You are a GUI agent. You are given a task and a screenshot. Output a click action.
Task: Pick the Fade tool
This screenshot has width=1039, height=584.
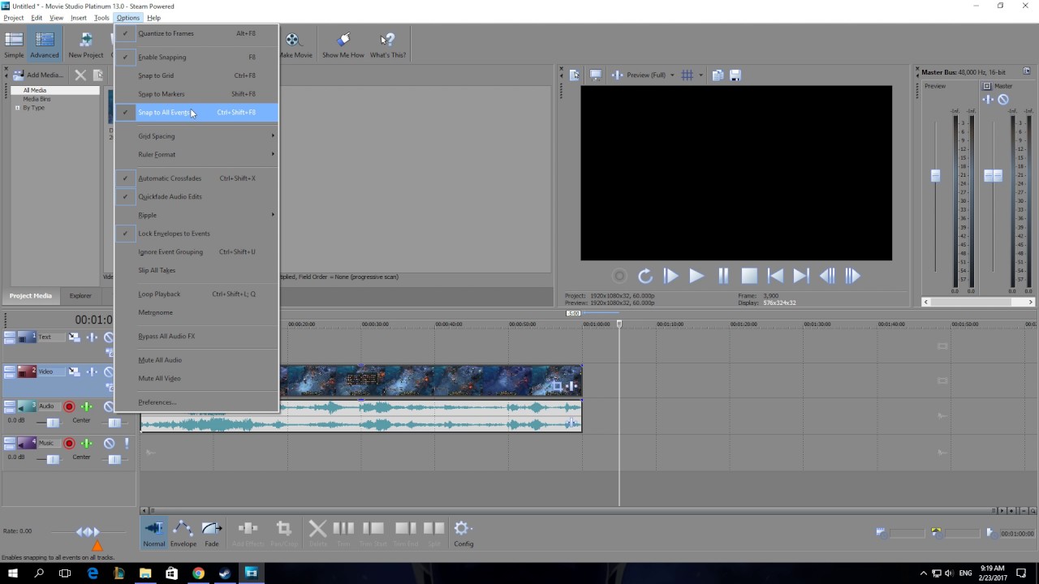click(212, 534)
